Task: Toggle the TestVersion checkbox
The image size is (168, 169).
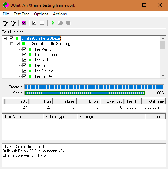Action: coord(24,49)
